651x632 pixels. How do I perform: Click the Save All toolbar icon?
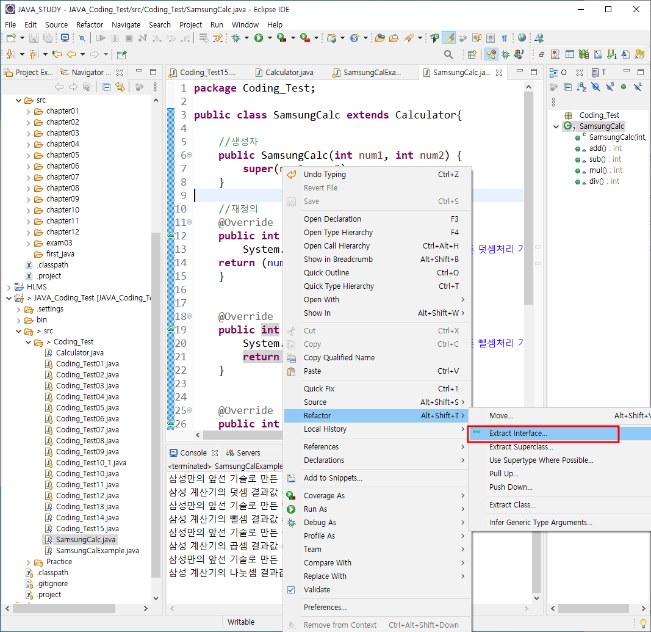coord(48,38)
